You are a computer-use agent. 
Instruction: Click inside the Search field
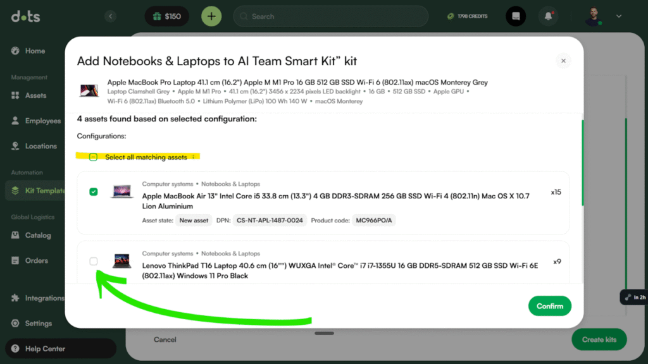329,16
